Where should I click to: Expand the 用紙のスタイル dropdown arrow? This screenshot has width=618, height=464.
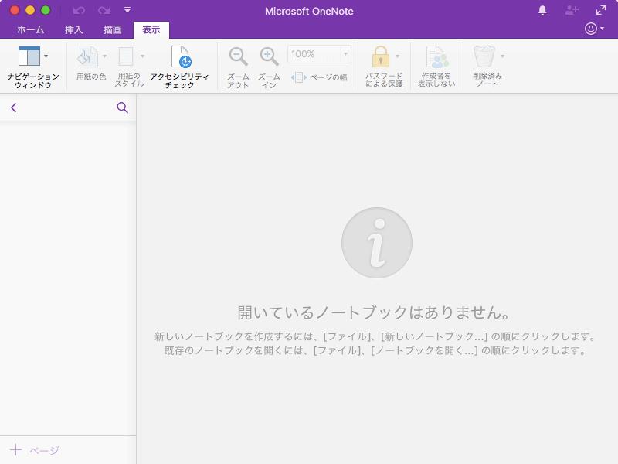pos(142,56)
